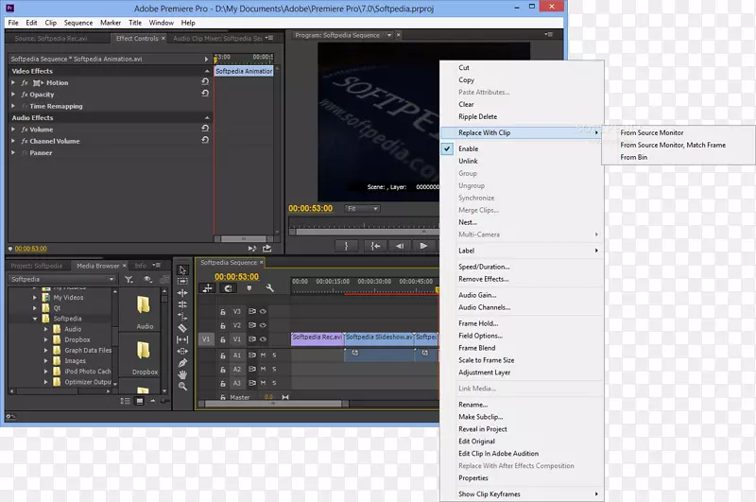Click Program monitor timecode 00:00:53:00
Image resolution: width=756 pixels, height=502 pixels.
tap(311, 209)
